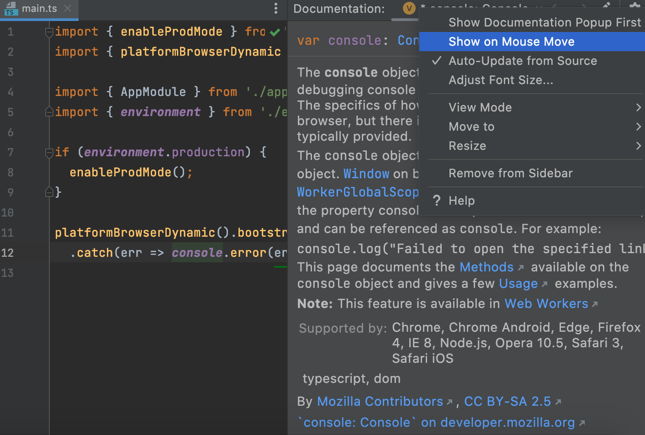
Task: Choose Adjust Font Size... from the menu
Action: pos(532,80)
